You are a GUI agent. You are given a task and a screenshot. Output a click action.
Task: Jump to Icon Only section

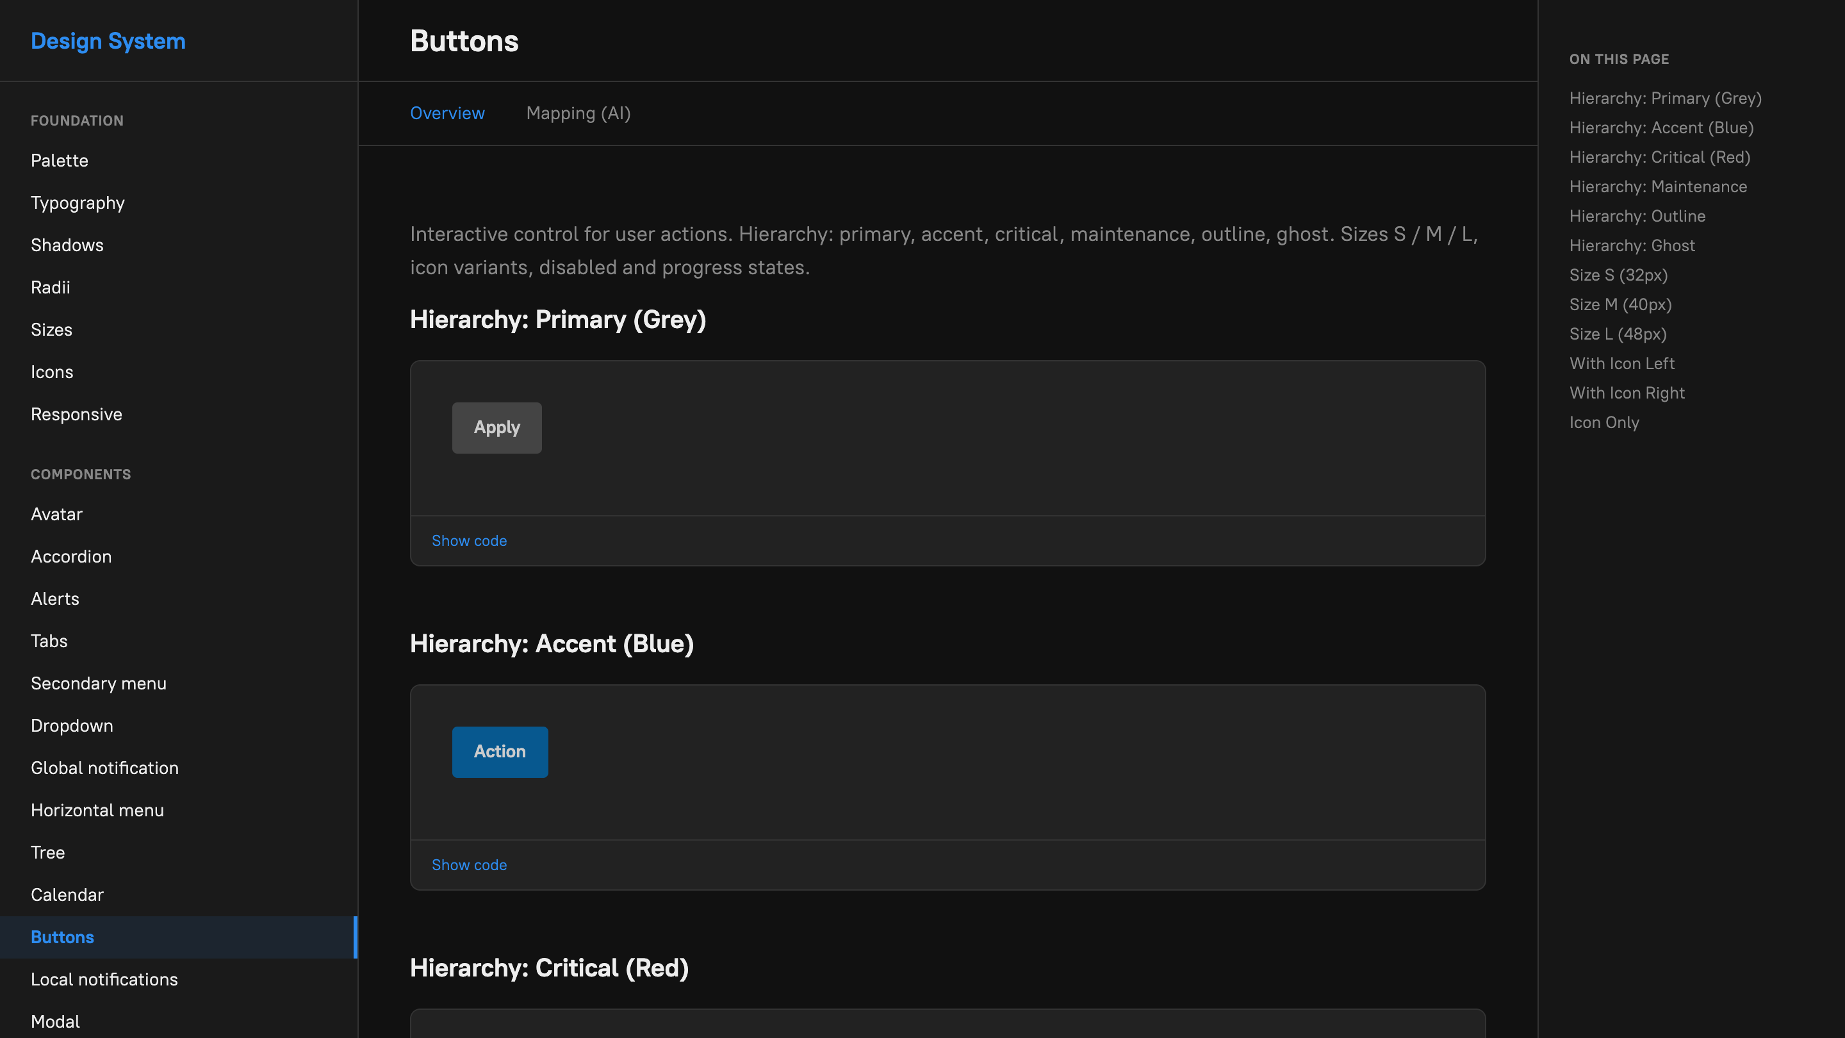tap(1604, 422)
